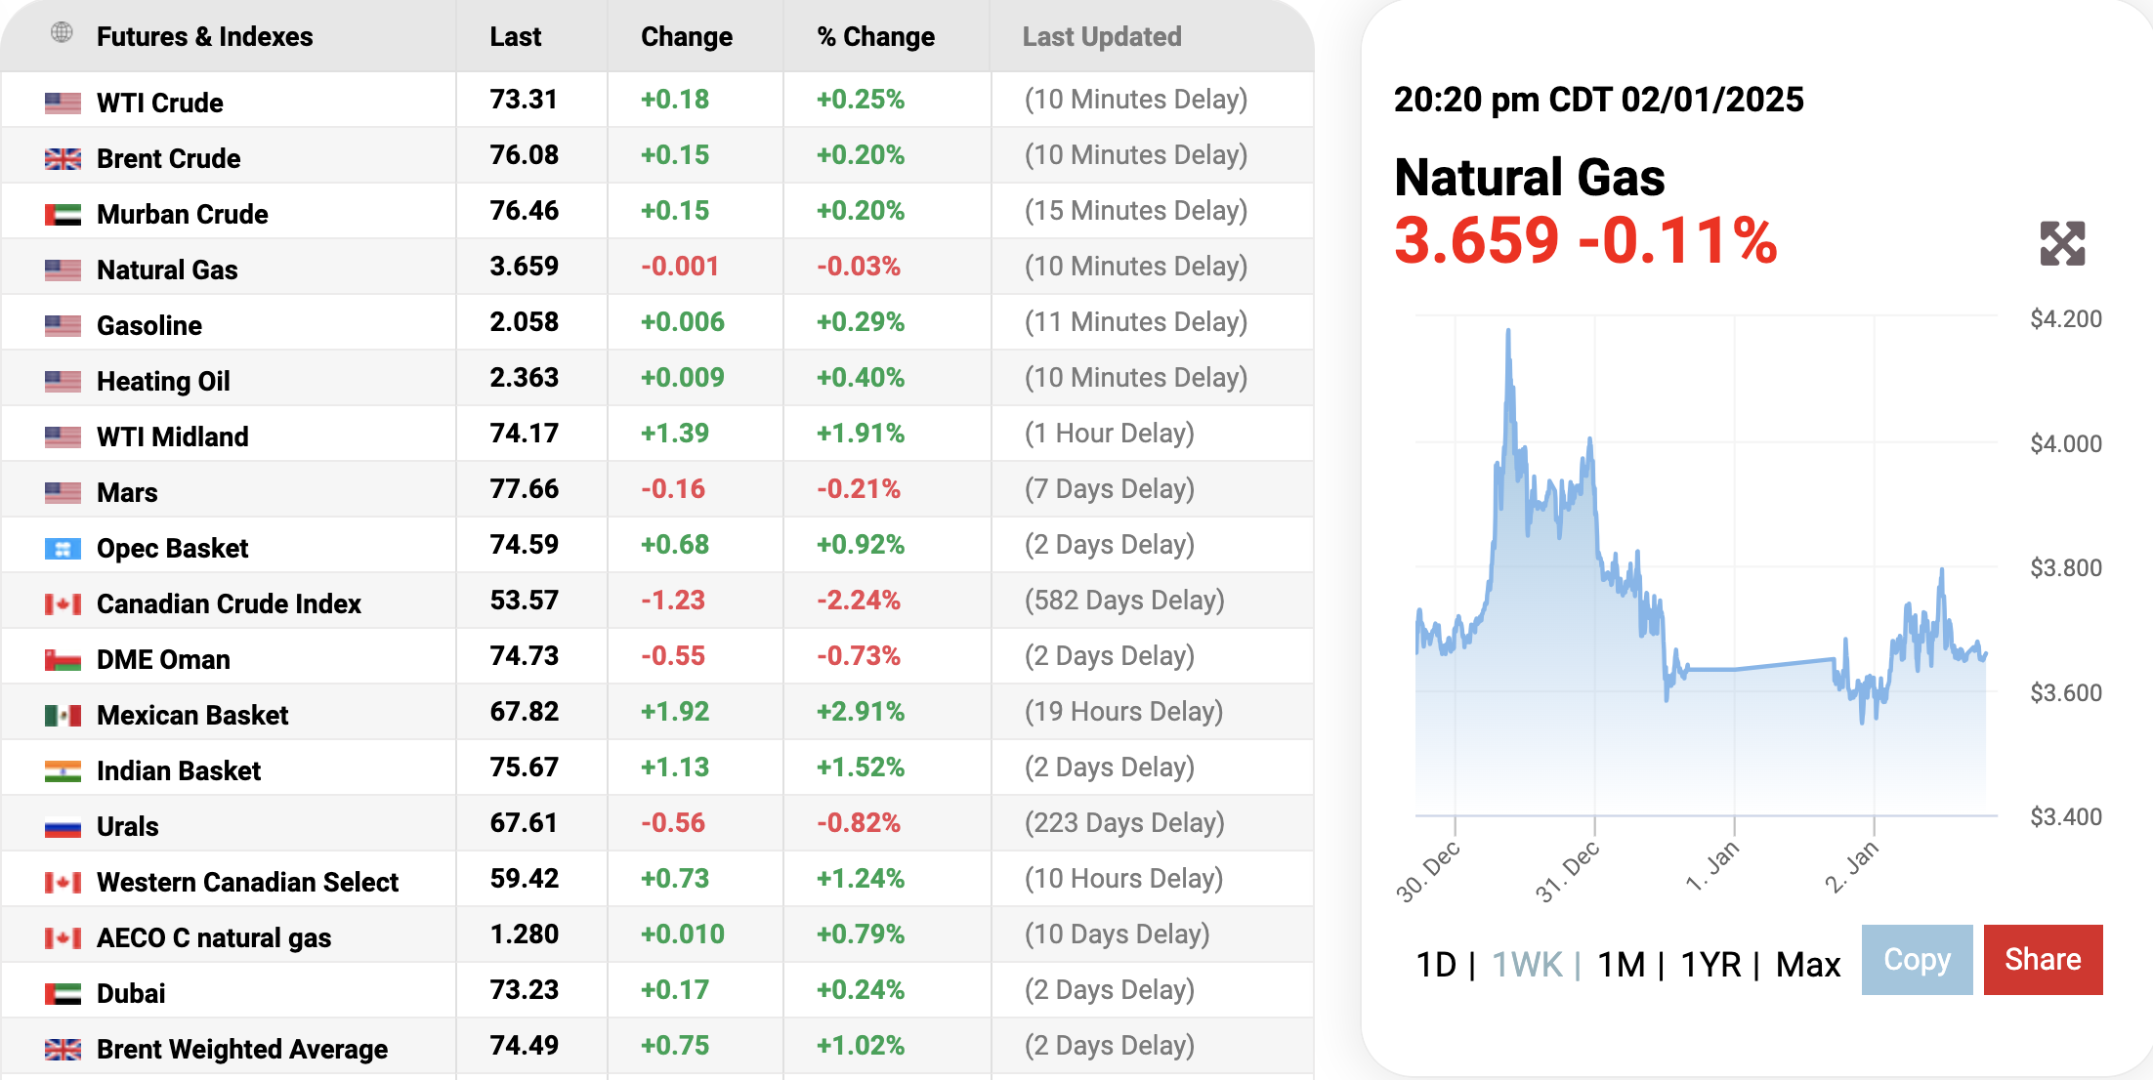Click the UAE flag beside Murban Crude
Screen dimensions: 2153x1080
(x=63, y=214)
